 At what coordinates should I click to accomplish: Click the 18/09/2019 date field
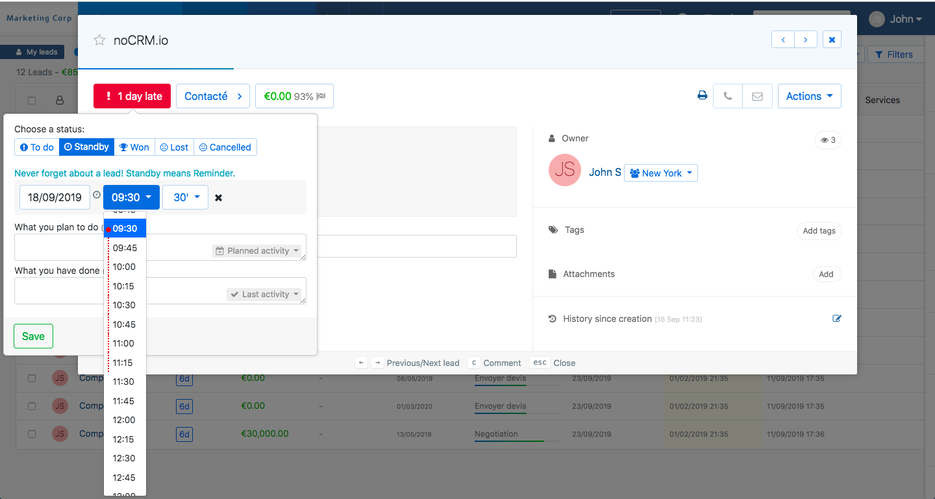[55, 197]
